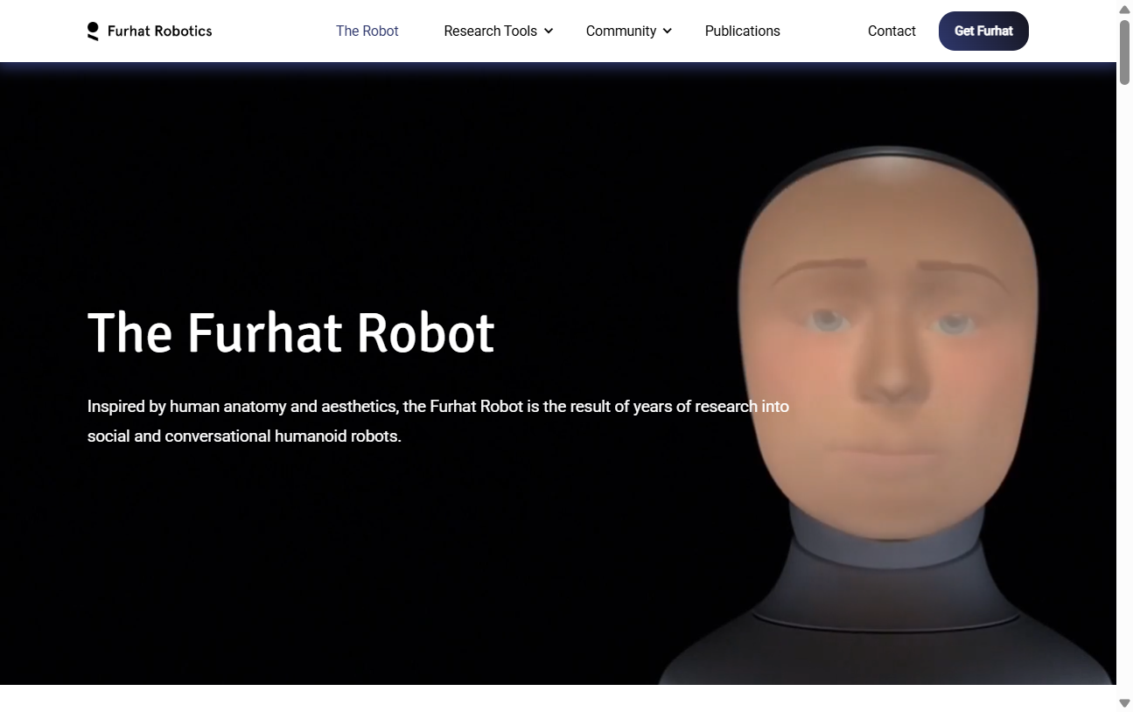Expand the Research Tools dropdown
This screenshot has width=1133, height=712.
point(491,31)
